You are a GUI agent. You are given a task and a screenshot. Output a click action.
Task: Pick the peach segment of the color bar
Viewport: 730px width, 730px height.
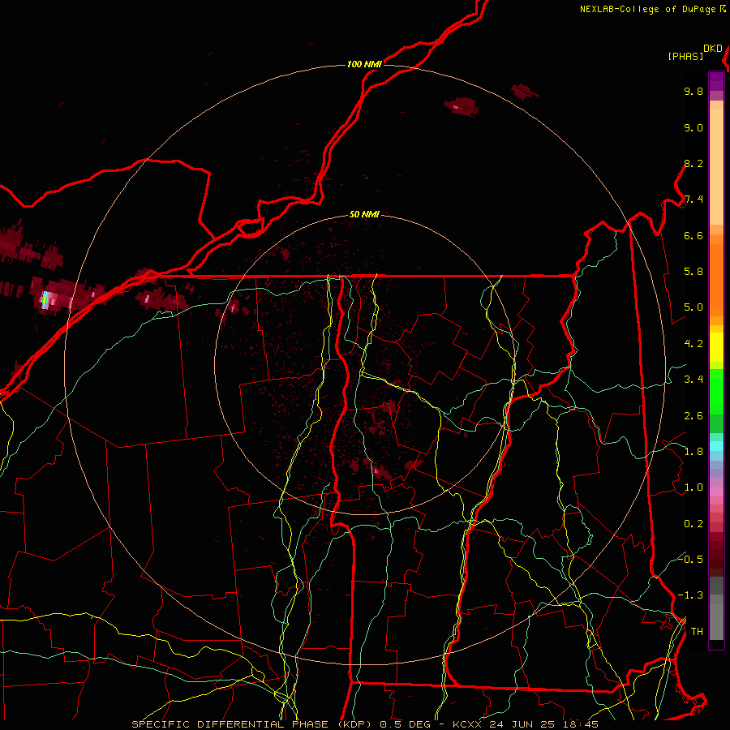(716, 166)
